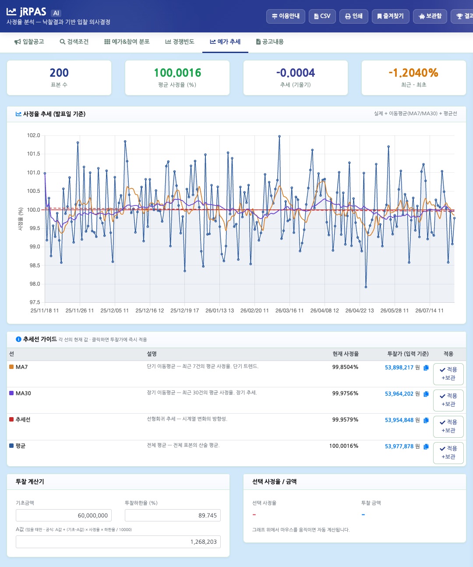Open the 이용안내 usage guide
The width and height of the screenshot is (473, 567).
(286, 16)
